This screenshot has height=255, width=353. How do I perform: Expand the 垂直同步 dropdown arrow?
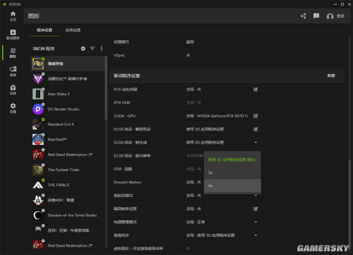[x=256, y=235]
